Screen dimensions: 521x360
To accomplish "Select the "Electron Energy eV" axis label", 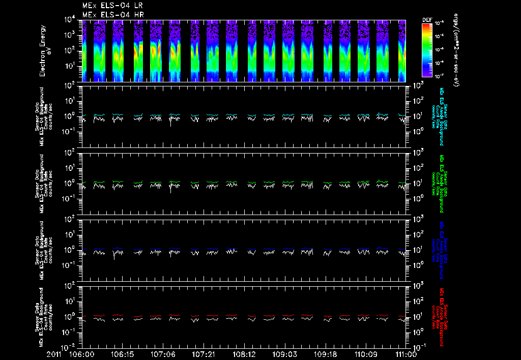I will pyautogui.click(x=45, y=51).
